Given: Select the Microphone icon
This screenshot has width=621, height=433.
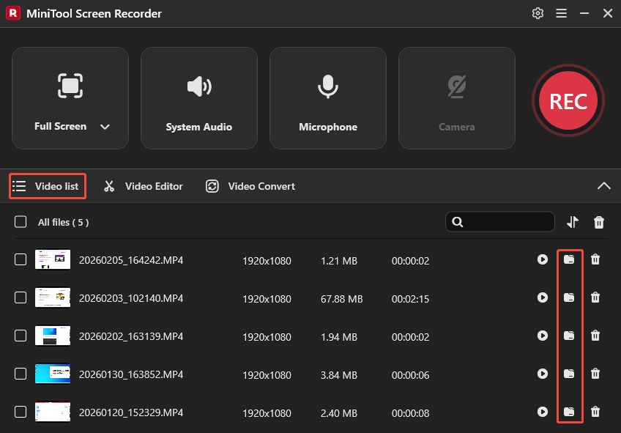Looking at the screenshot, I should [328, 85].
